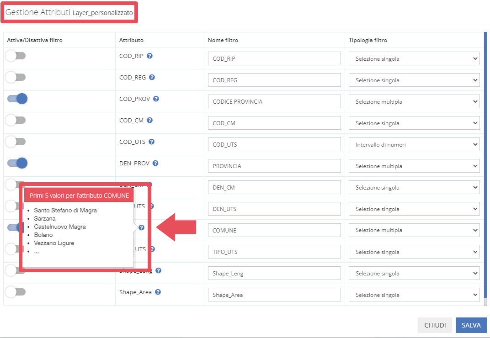This screenshot has height=338, width=490.
Task: Click the question mark next to COD_PROV
Action: click(x=156, y=99)
